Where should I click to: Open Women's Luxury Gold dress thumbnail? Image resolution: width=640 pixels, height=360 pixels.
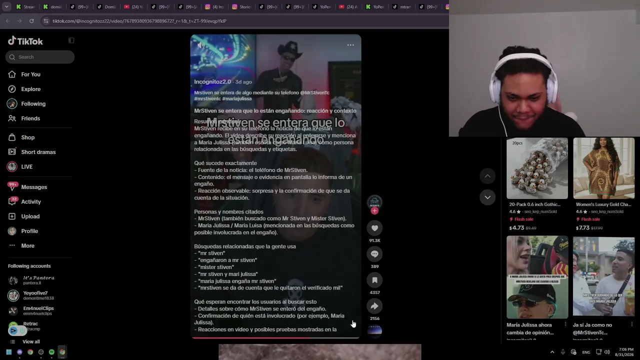coord(603,168)
